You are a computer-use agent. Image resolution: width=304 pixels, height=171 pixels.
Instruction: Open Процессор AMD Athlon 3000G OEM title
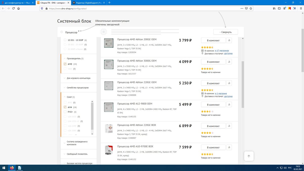pyautogui.click(x=137, y=61)
